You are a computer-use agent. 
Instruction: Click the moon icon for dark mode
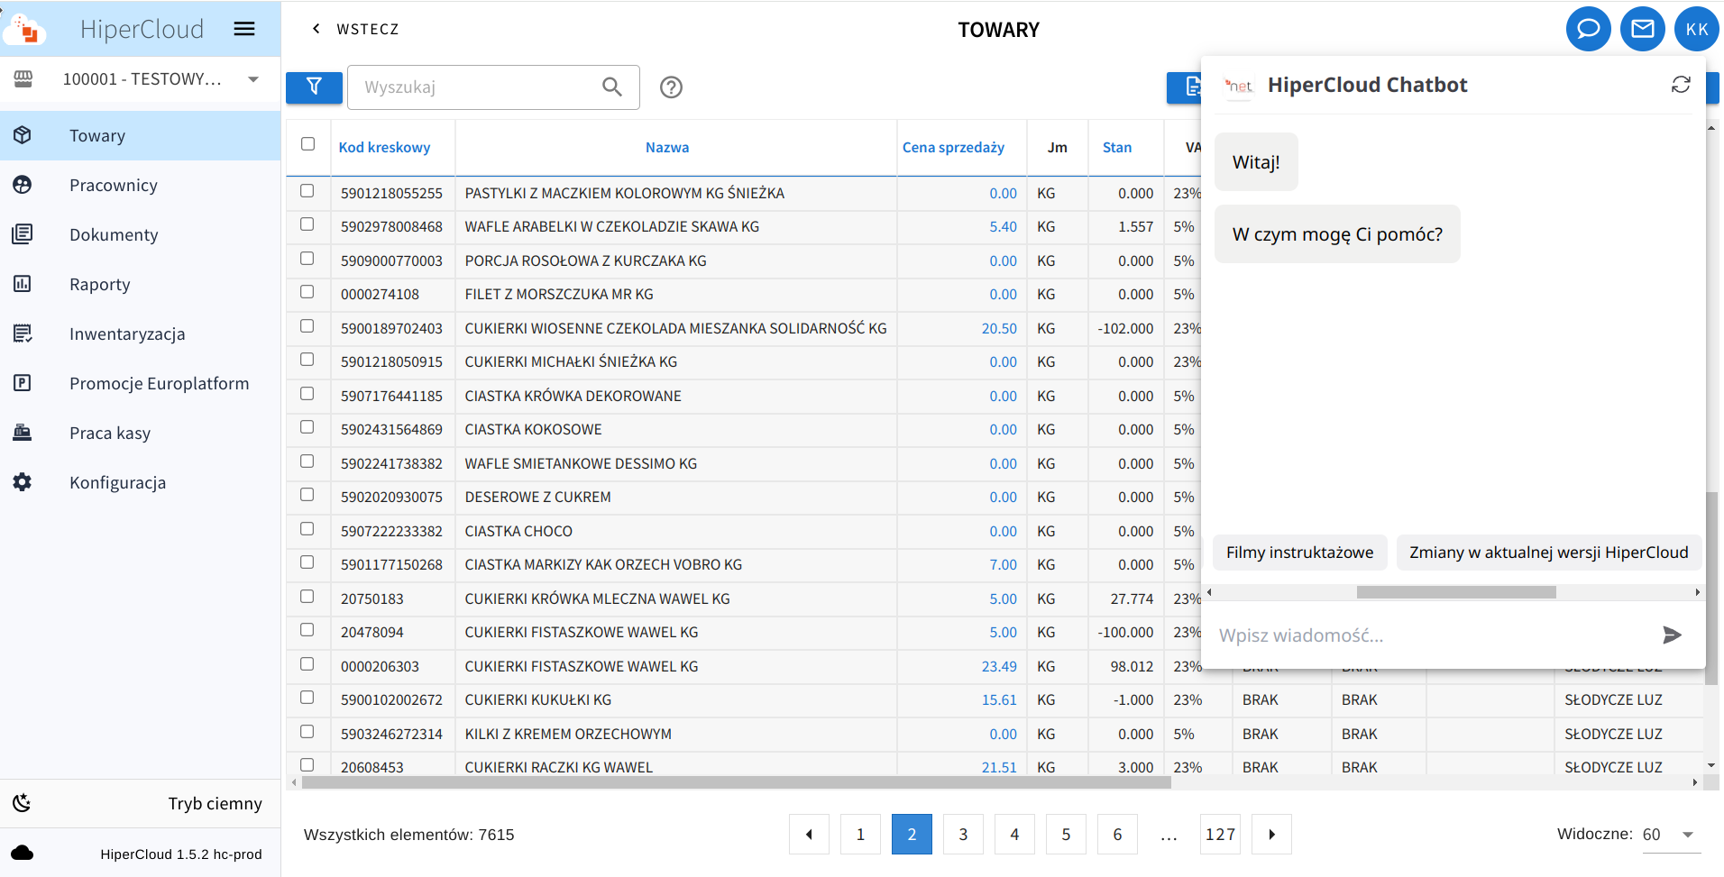(23, 803)
